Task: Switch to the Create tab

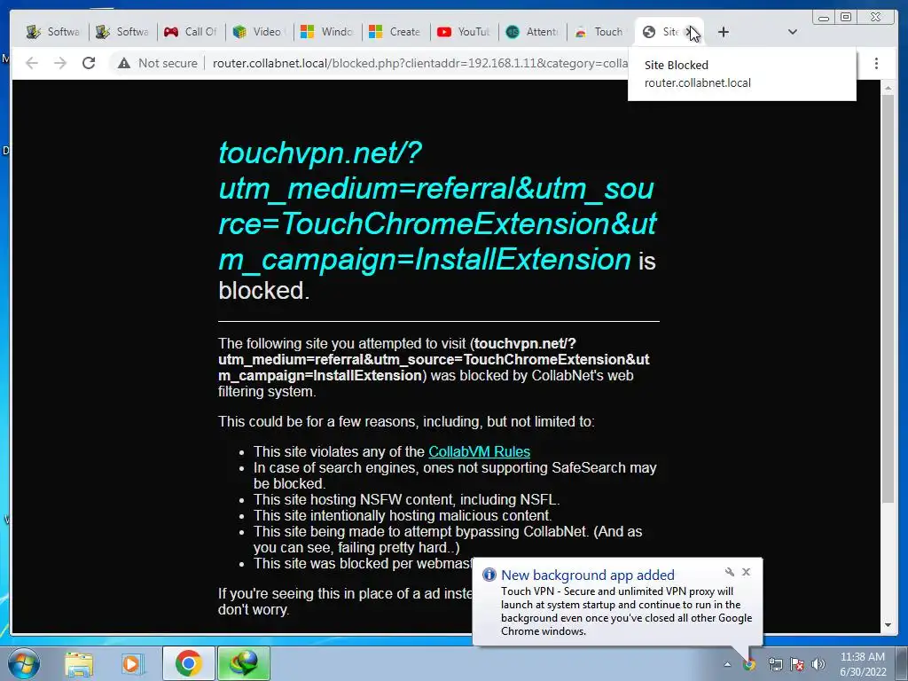Action: click(395, 32)
